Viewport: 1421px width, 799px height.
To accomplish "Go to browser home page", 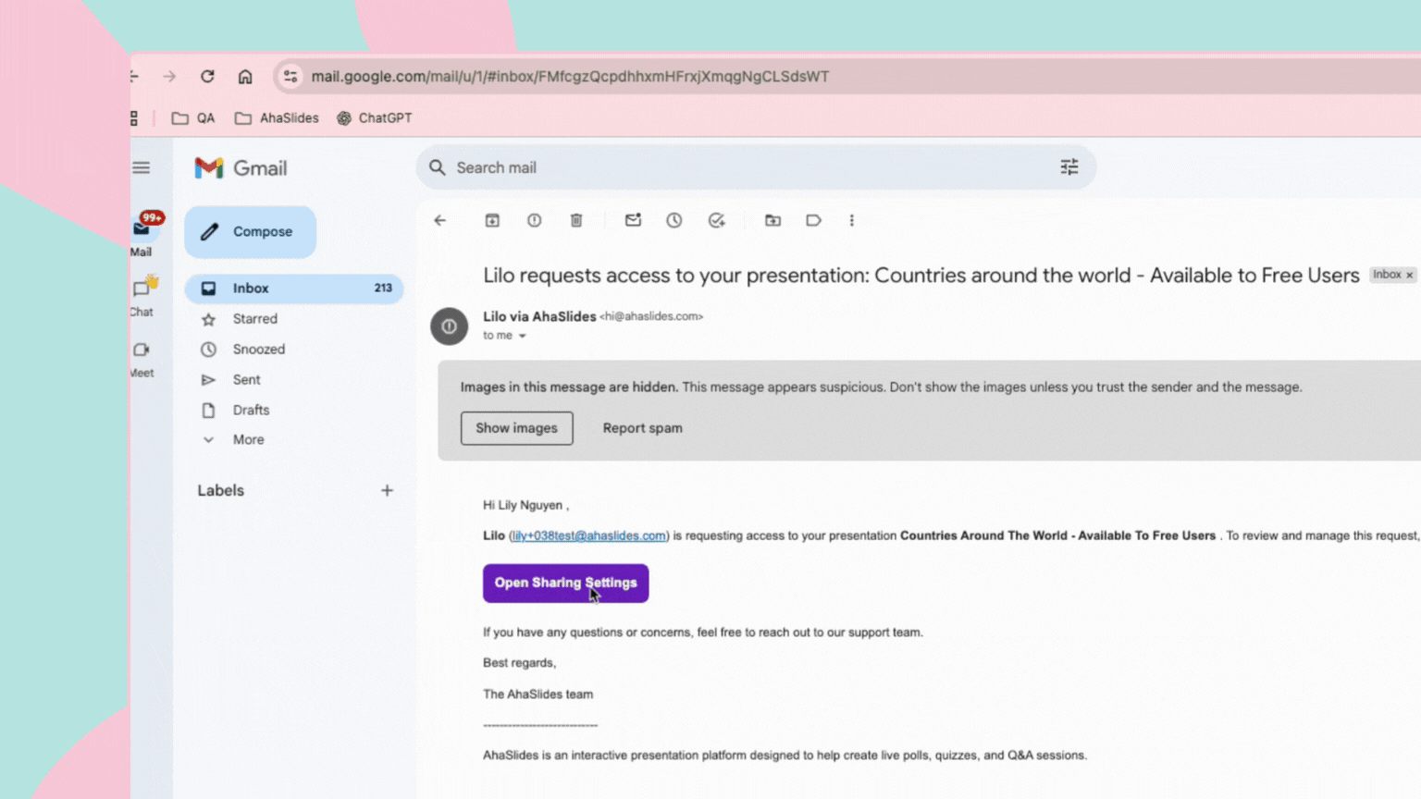I will pyautogui.click(x=245, y=77).
